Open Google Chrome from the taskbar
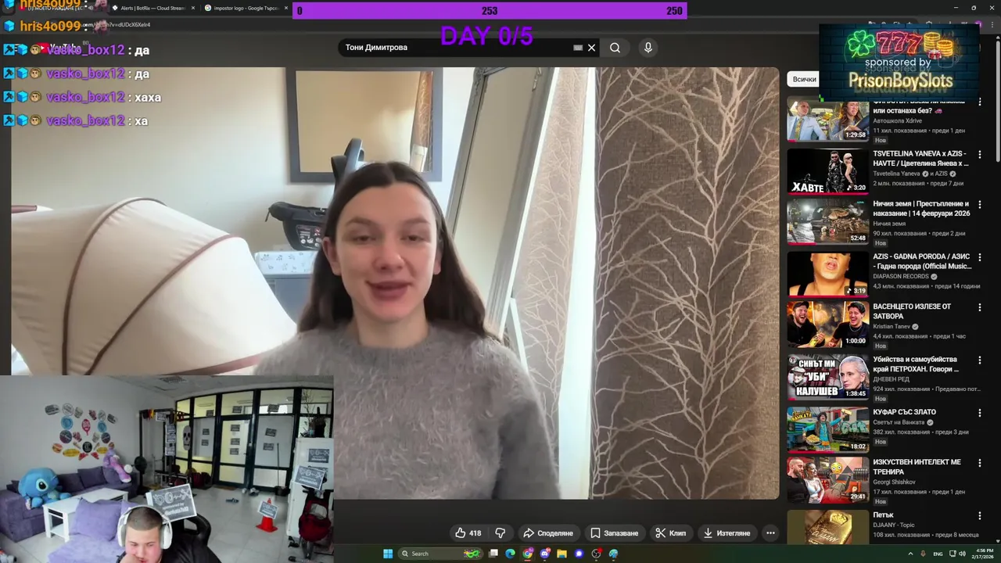The width and height of the screenshot is (1001, 563). (528, 554)
